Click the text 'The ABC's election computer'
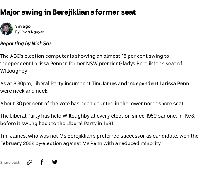This screenshot has height=175, width=199. click(34, 56)
